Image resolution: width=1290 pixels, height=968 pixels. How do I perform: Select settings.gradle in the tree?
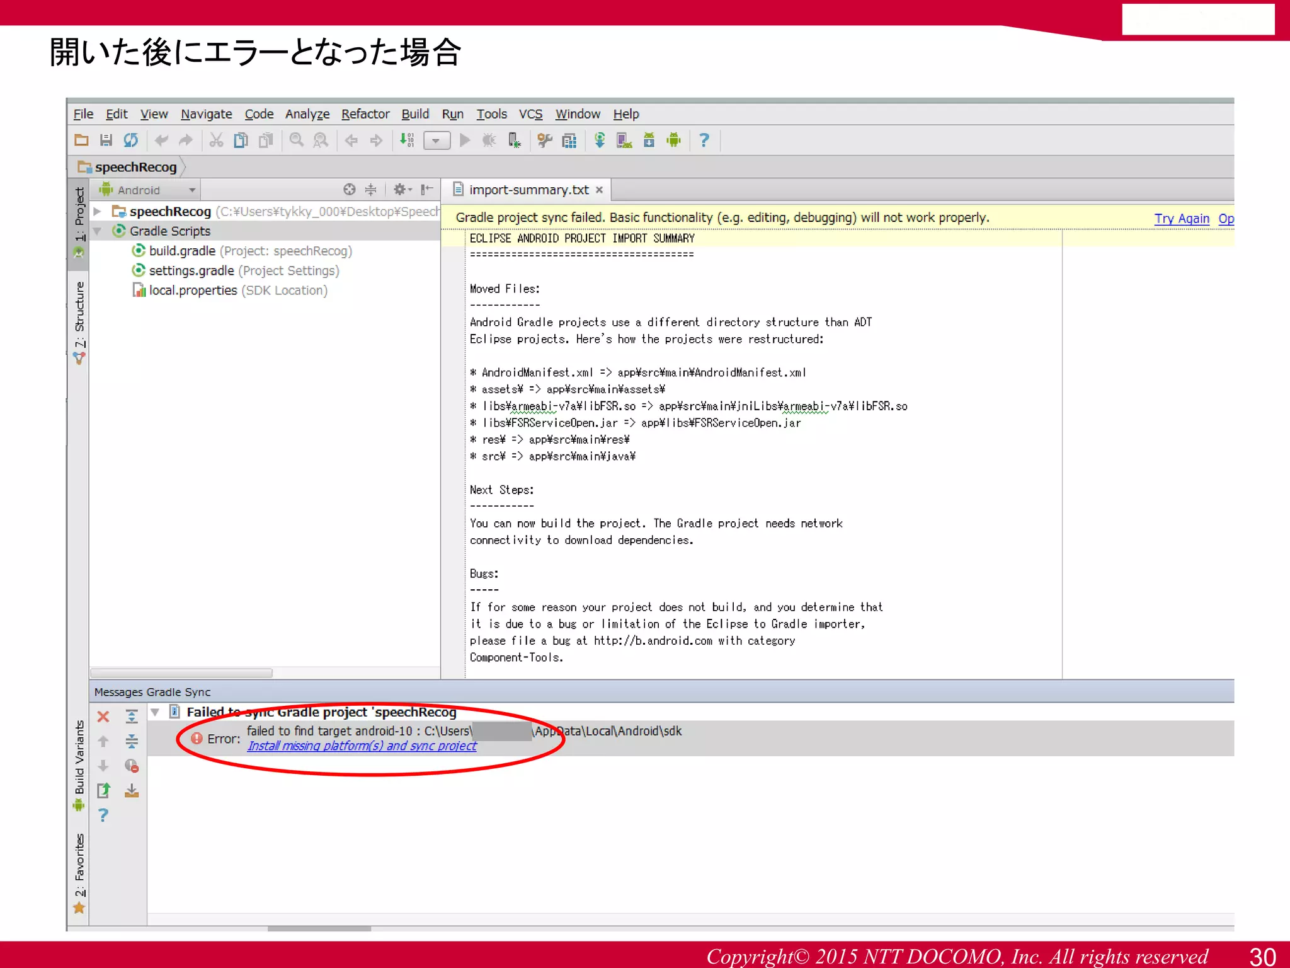point(235,270)
